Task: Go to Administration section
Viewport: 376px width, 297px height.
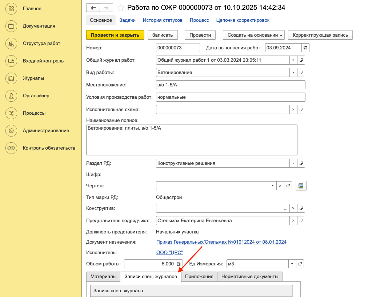Action: pyautogui.click(x=46, y=130)
